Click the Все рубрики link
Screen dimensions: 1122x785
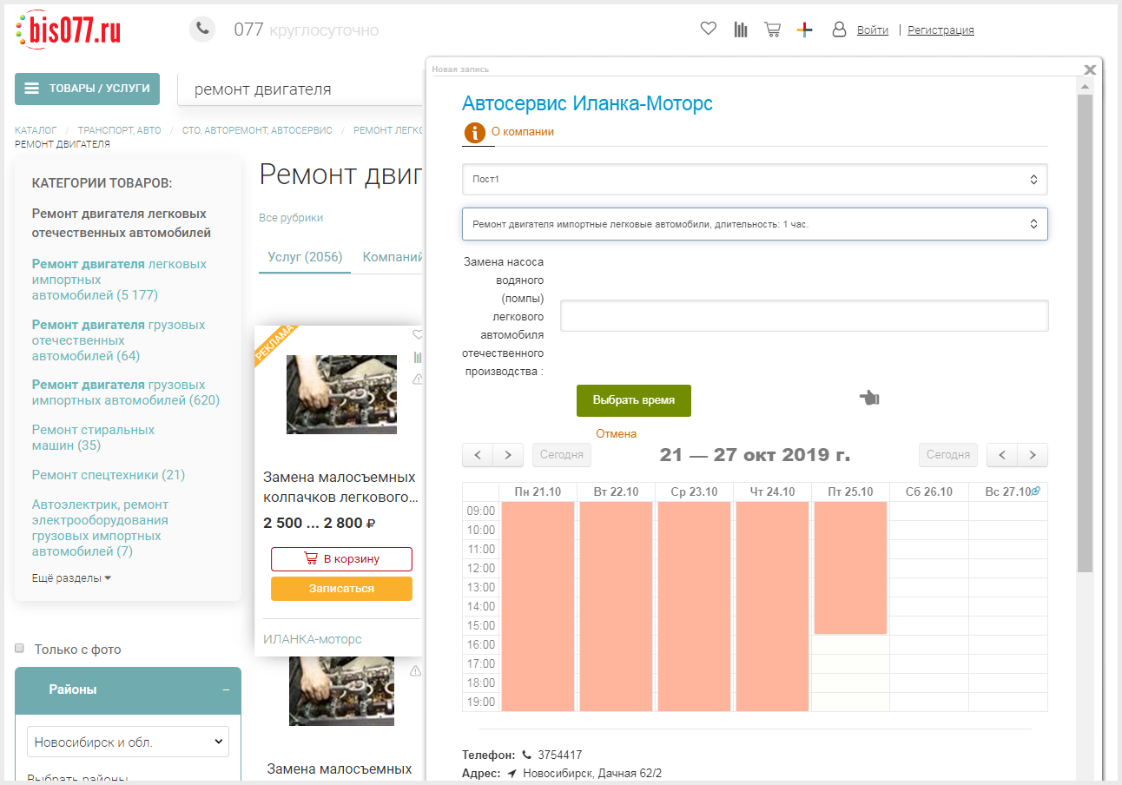pyautogui.click(x=291, y=218)
